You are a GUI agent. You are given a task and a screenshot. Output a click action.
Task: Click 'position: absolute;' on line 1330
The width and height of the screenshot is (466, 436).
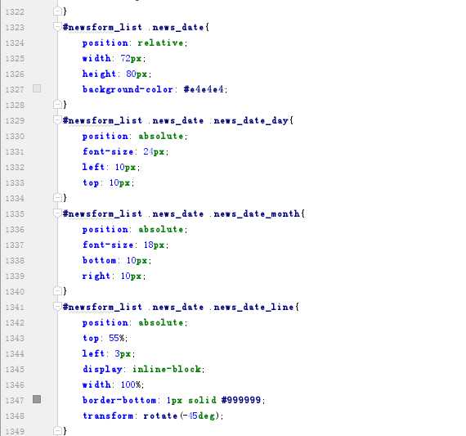point(135,137)
